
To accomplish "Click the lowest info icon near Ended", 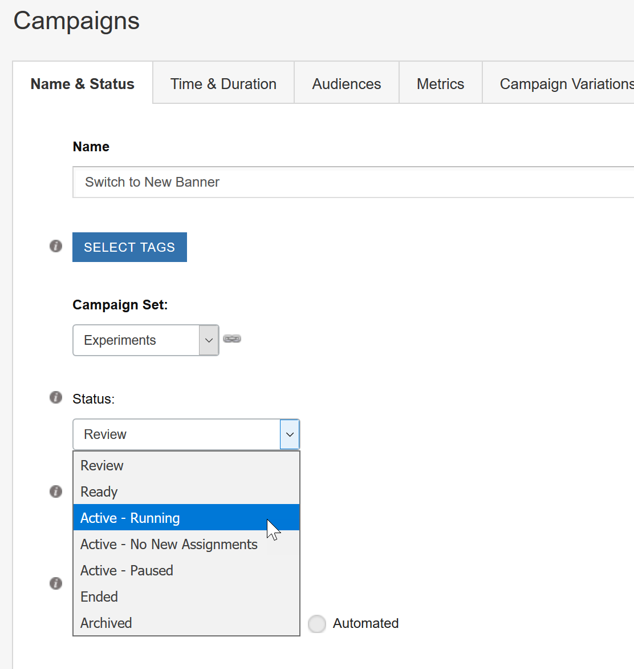I will (x=55, y=583).
